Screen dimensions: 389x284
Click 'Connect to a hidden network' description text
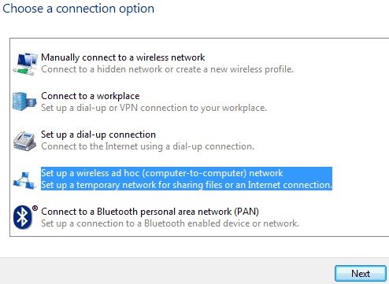click(167, 69)
